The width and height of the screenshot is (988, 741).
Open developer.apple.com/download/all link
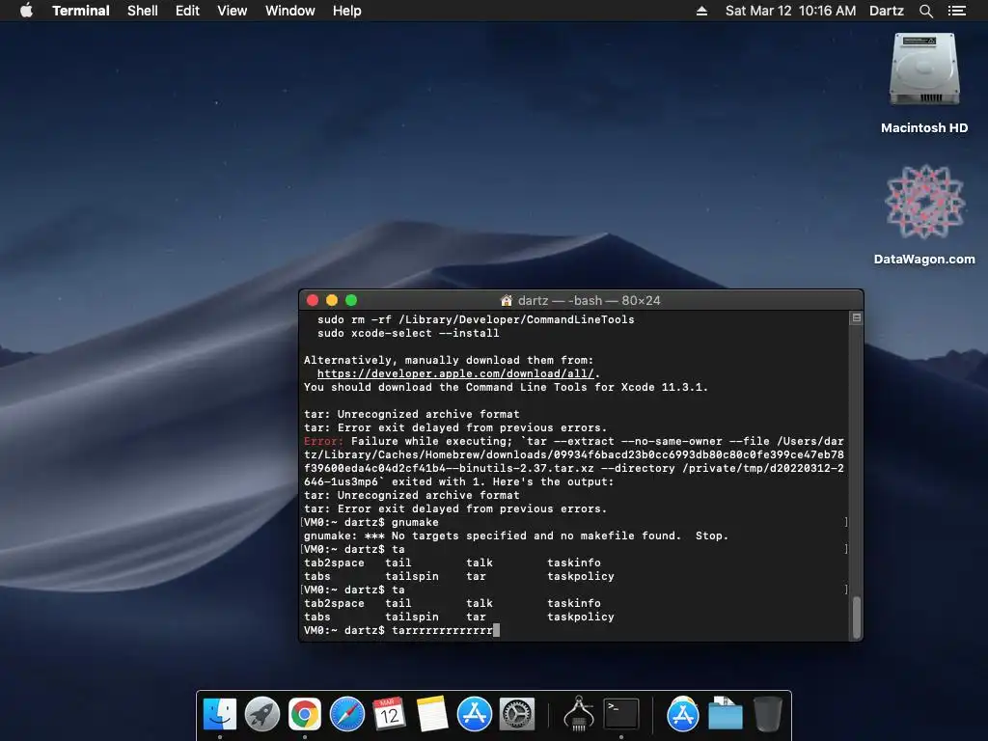[455, 373]
